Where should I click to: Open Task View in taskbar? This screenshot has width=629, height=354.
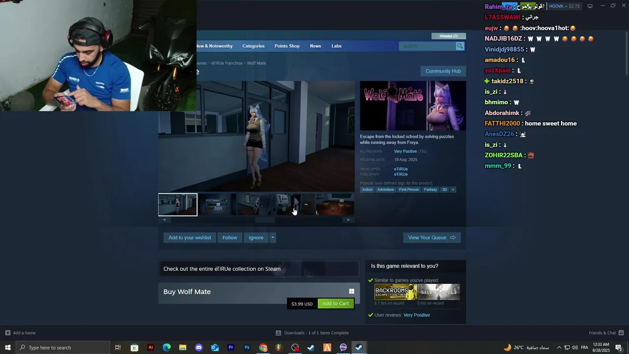pos(118,348)
